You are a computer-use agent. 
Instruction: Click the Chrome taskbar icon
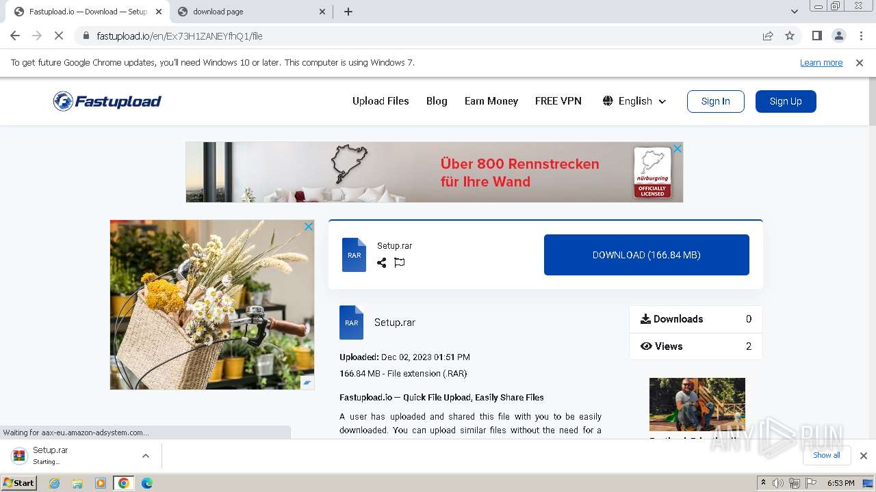pos(124,483)
